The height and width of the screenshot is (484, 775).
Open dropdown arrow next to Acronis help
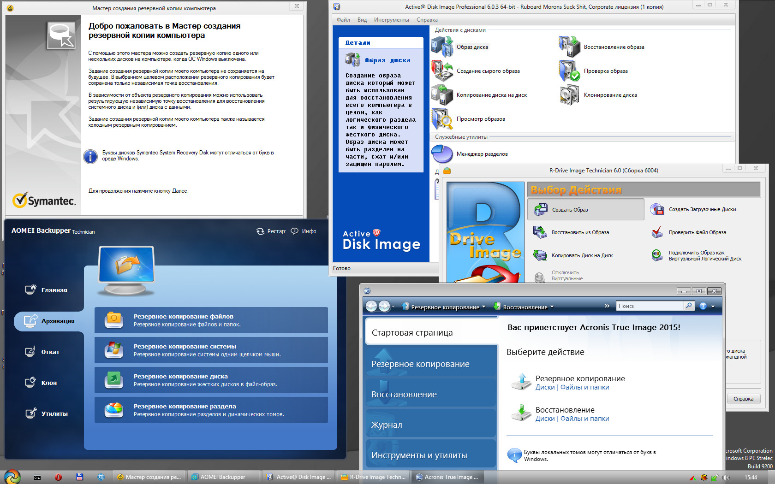(713, 307)
